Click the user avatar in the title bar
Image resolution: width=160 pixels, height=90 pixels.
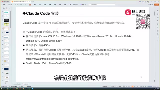click(x=148, y=2)
